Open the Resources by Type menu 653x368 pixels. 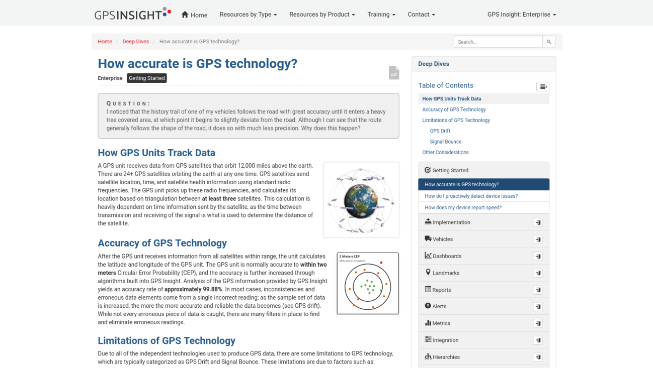[x=248, y=15]
